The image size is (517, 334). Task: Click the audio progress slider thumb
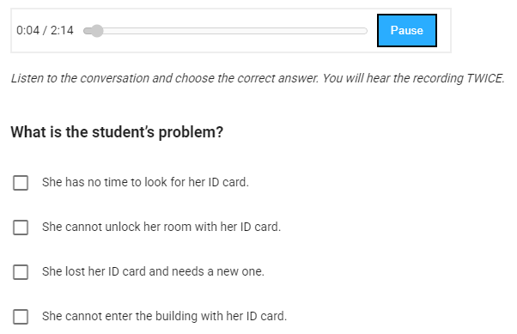(x=96, y=31)
